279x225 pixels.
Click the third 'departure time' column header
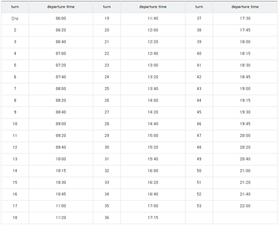(x=245, y=7)
